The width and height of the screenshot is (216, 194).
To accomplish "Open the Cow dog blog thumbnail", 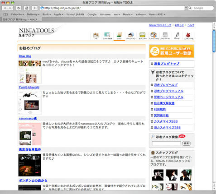I will tap(30, 72).
